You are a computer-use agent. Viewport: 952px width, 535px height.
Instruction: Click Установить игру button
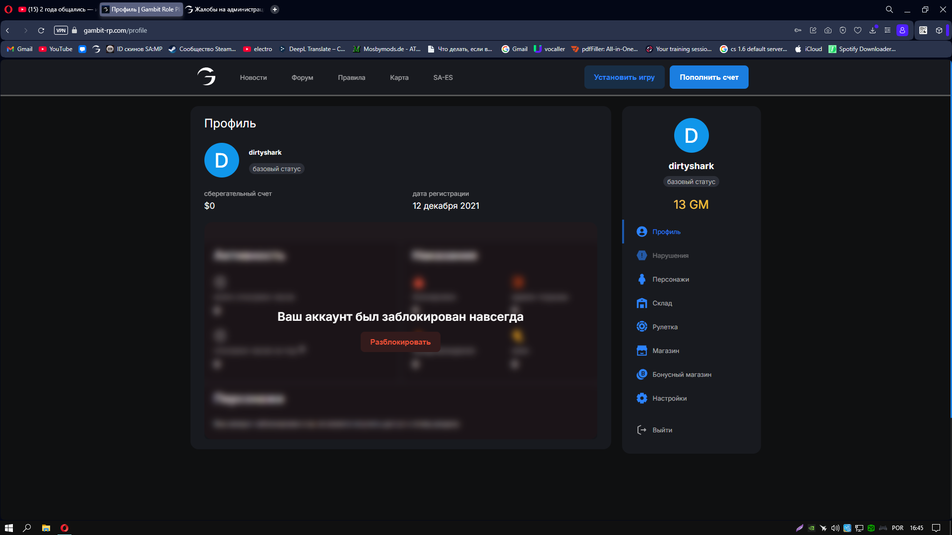click(x=624, y=77)
